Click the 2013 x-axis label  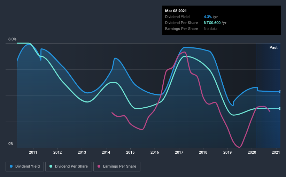(82, 152)
